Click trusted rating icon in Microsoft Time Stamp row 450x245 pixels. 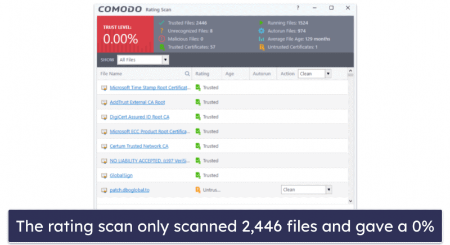[x=198, y=88]
